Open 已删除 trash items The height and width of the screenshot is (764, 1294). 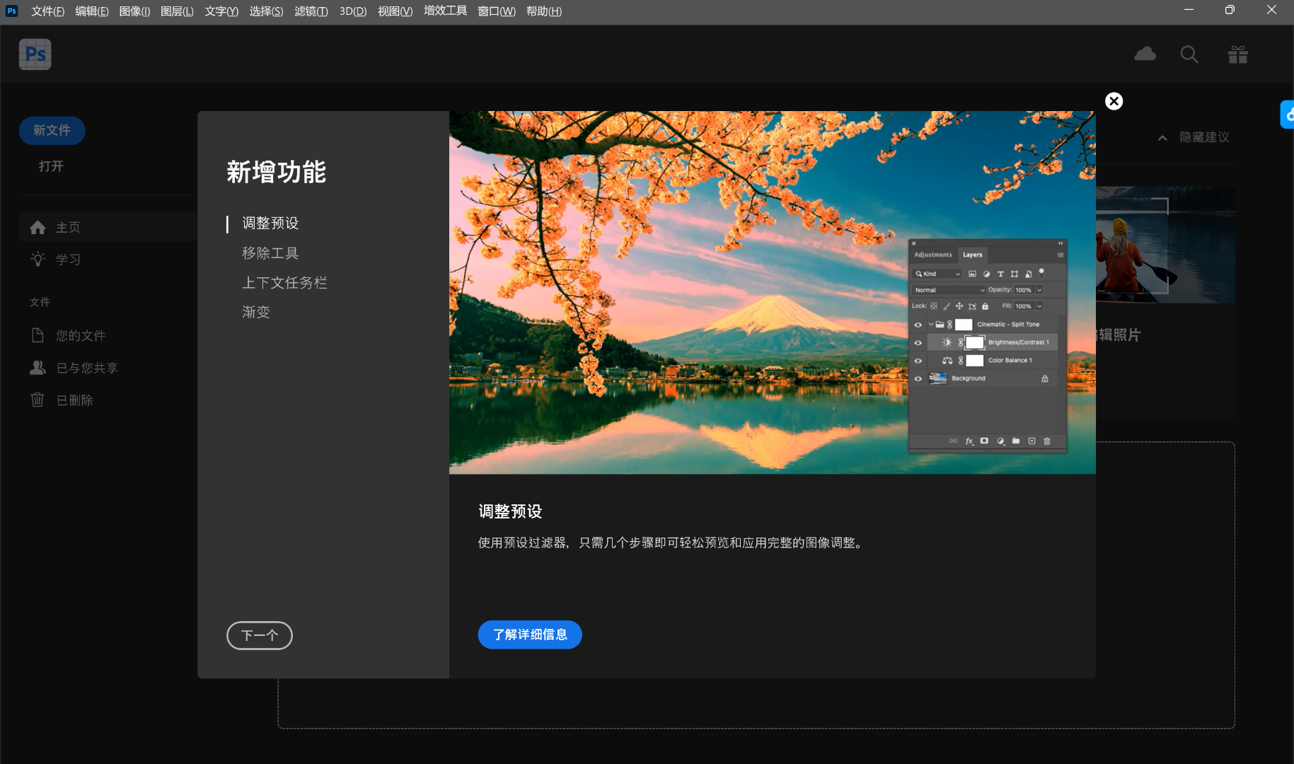[74, 400]
